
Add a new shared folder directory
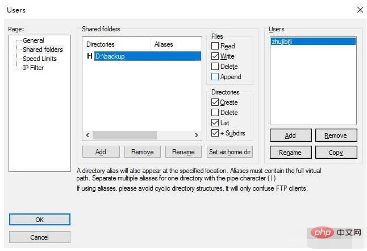click(x=101, y=152)
